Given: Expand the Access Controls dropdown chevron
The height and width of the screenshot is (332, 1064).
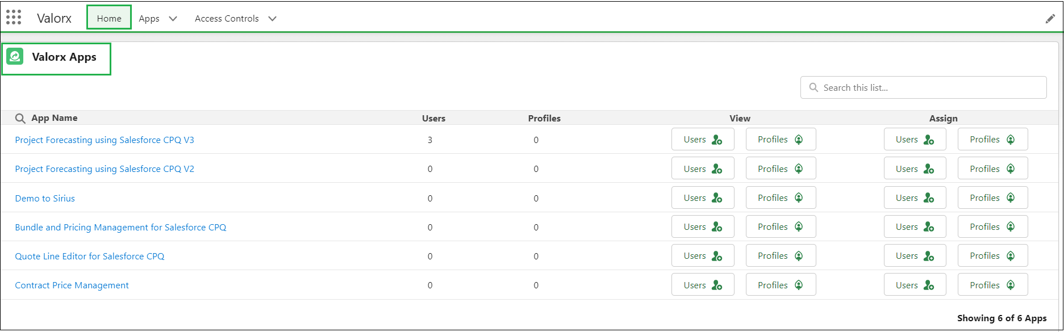Looking at the screenshot, I should pos(272,18).
